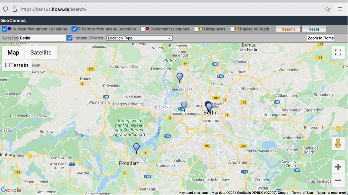Click the Wustermark town label
The image size is (348, 195).
[x=99, y=102]
